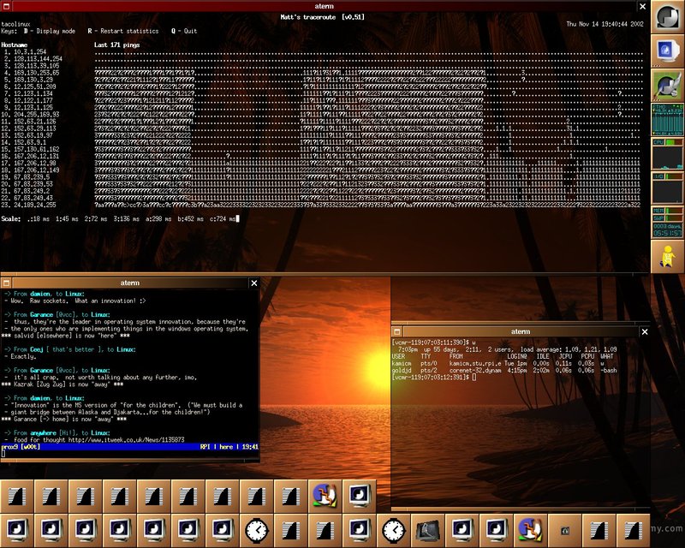Click the title bar of the traceroute aterm window
This screenshot has height=548, width=685.
coord(325,6)
